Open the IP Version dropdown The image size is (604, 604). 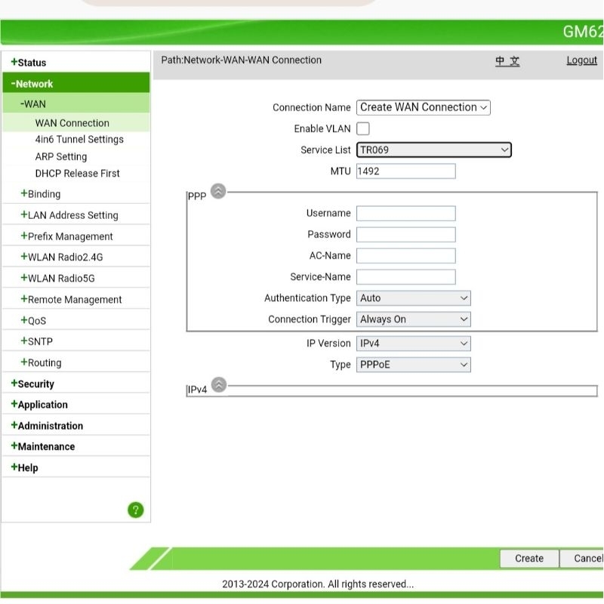pyautogui.click(x=414, y=344)
